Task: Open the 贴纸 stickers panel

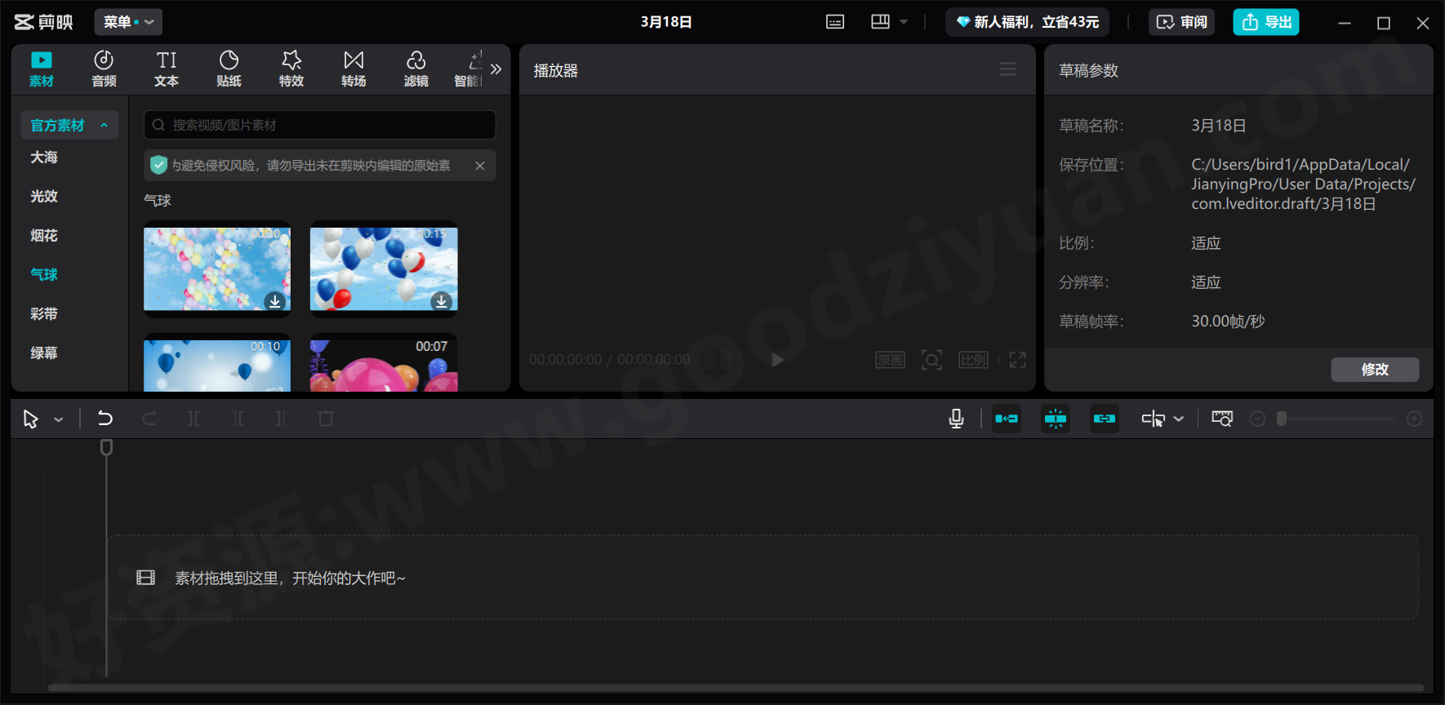Action: [x=229, y=69]
